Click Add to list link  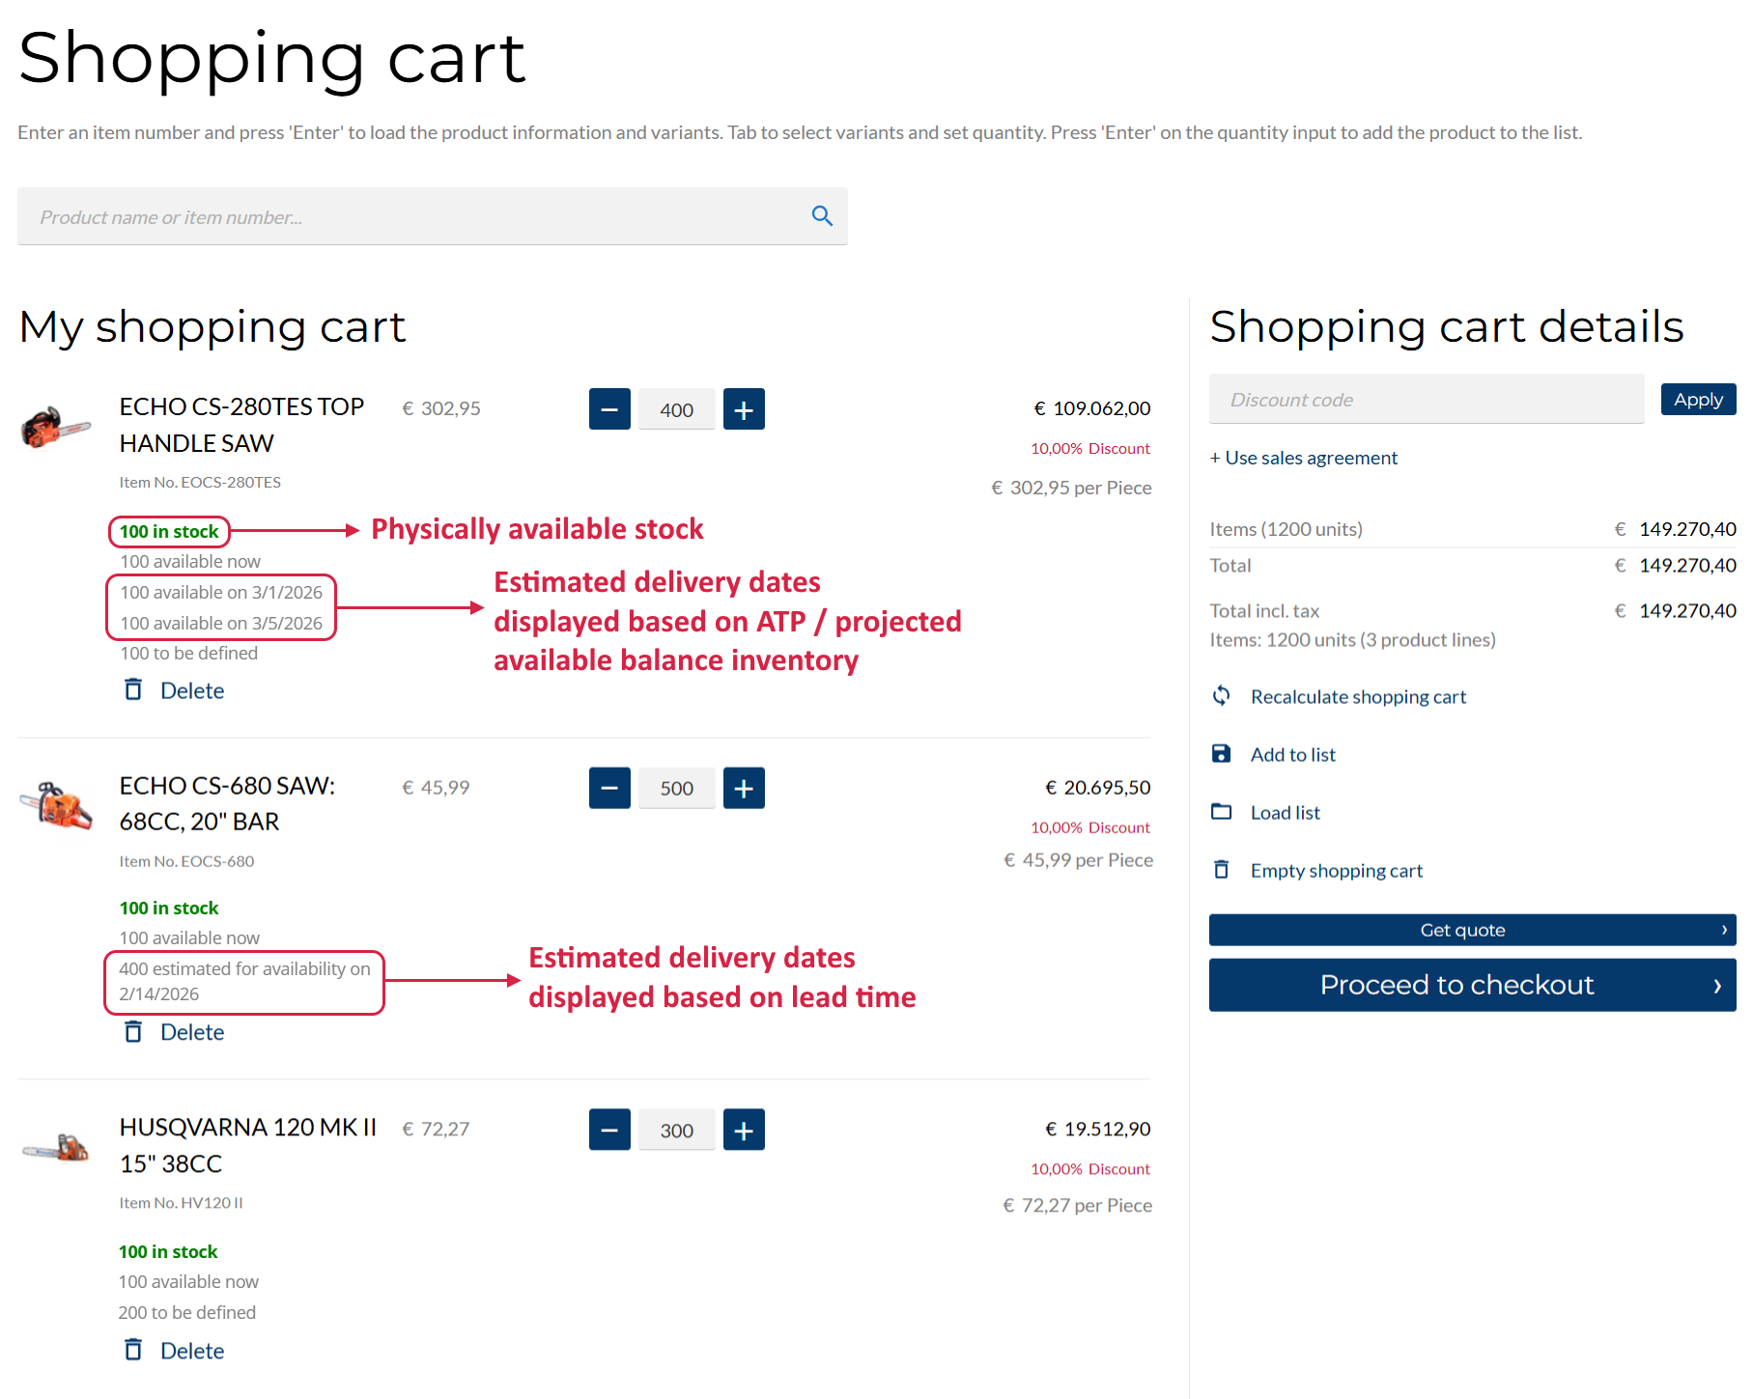point(1293,755)
